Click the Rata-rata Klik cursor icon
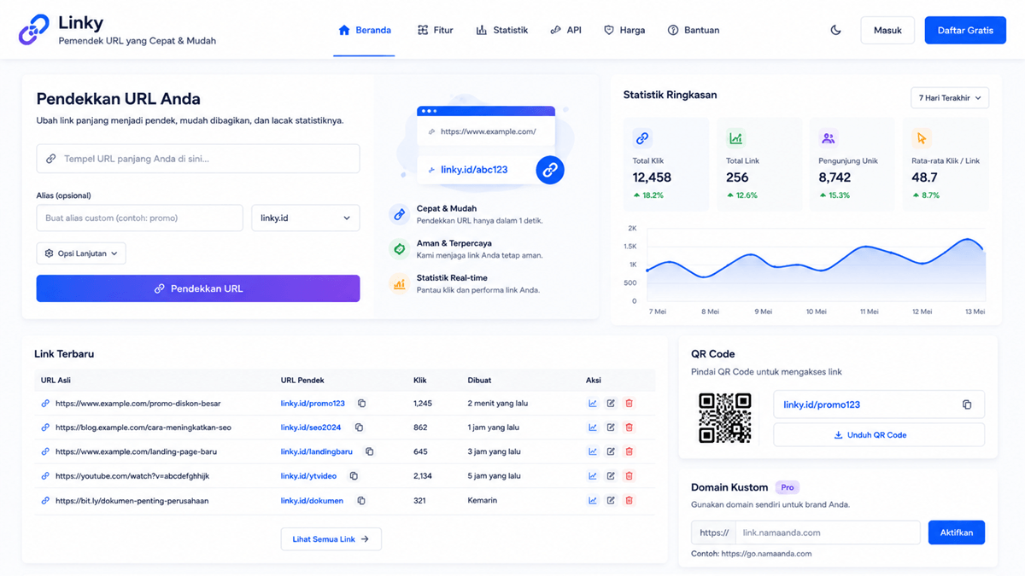 coord(921,138)
